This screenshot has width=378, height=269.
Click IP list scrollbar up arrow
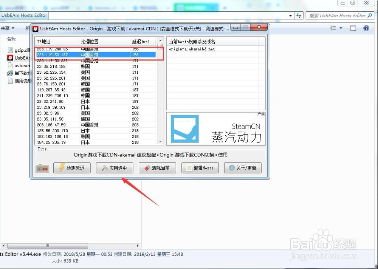(x=160, y=40)
